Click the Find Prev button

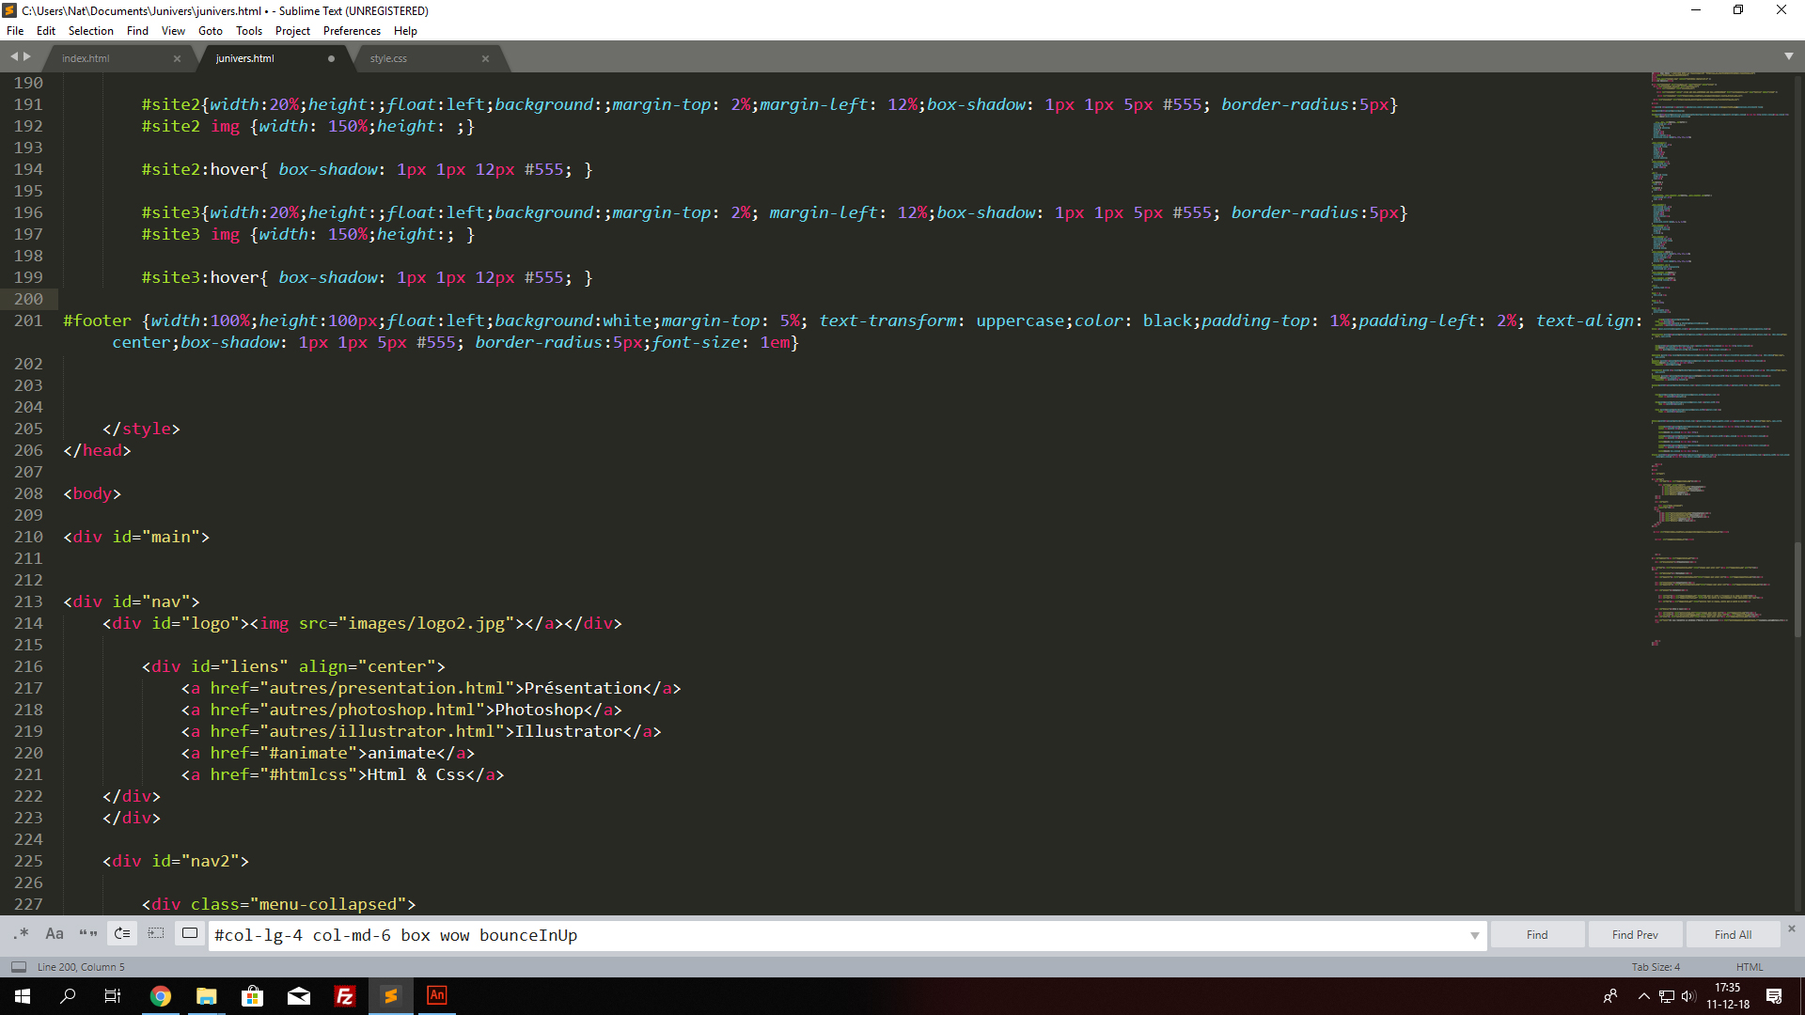click(1634, 934)
